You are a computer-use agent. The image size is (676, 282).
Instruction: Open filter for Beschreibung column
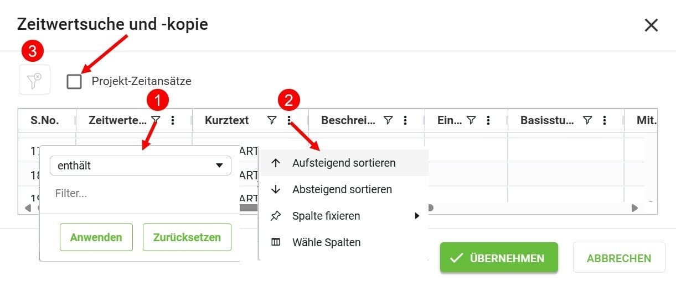tap(389, 120)
